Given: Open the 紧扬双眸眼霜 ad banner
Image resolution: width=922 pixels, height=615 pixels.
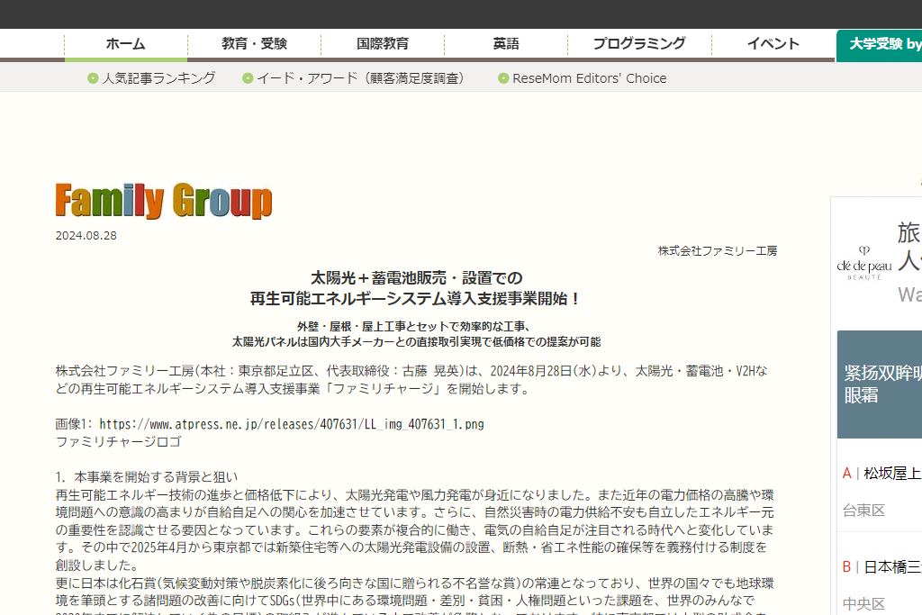Looking at the screenshot, I should [x=880, y=384].
